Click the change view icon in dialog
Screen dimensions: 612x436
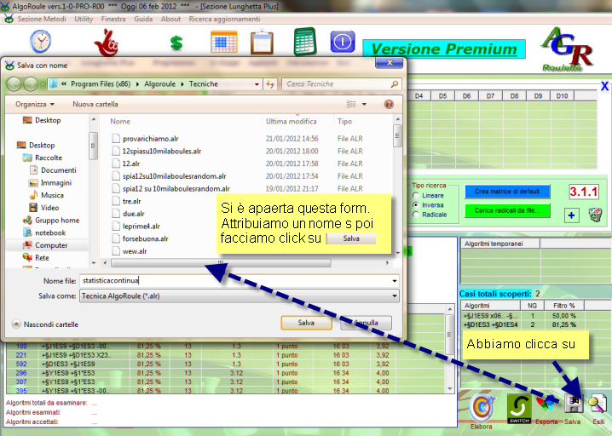tap(351, 104)
